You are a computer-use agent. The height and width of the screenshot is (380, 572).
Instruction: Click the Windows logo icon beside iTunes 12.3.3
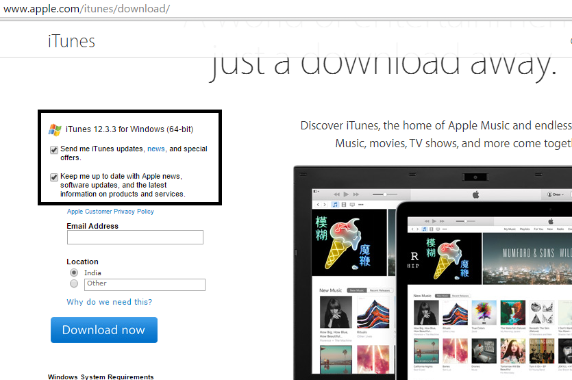pyautogui.click(x=55, y=129)
